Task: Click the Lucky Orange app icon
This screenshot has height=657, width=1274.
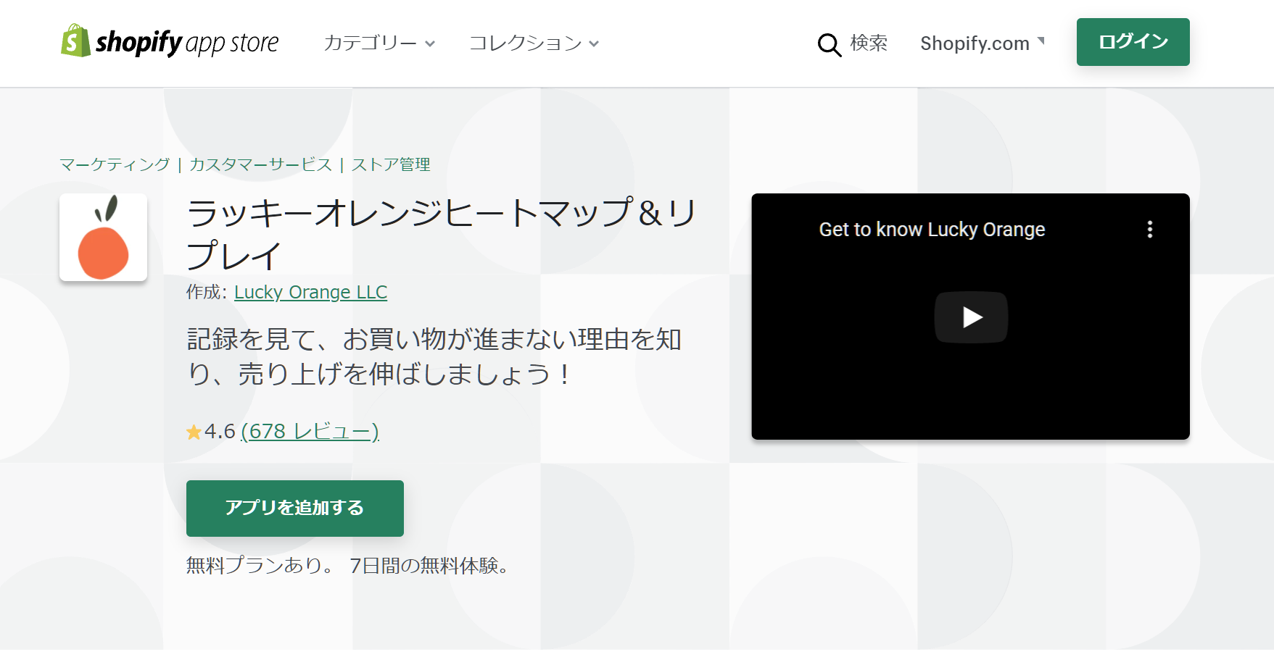Action: (x=103, y=237)
